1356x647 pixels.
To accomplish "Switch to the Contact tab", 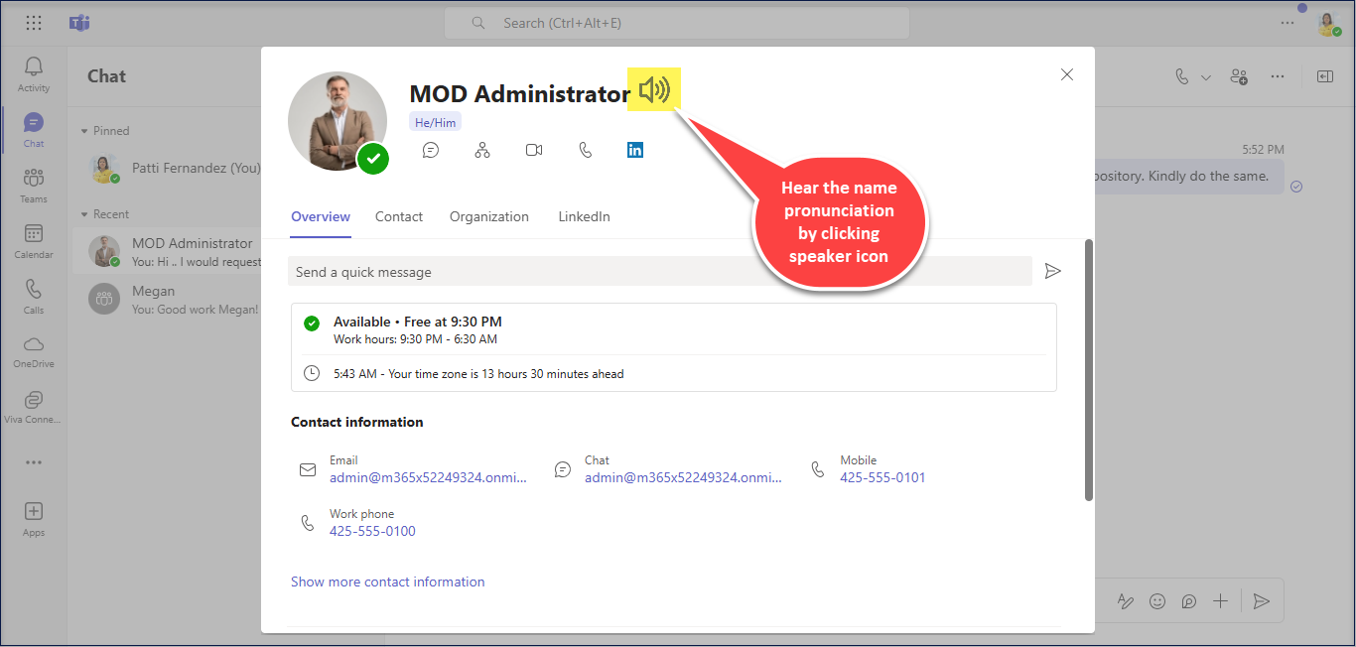I will (x=399, y=216).
